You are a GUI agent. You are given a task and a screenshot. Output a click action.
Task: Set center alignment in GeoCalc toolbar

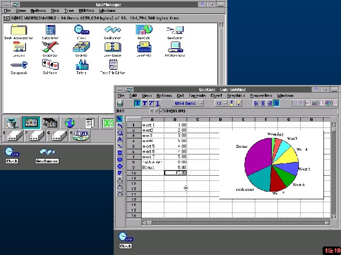coord(263,103)
